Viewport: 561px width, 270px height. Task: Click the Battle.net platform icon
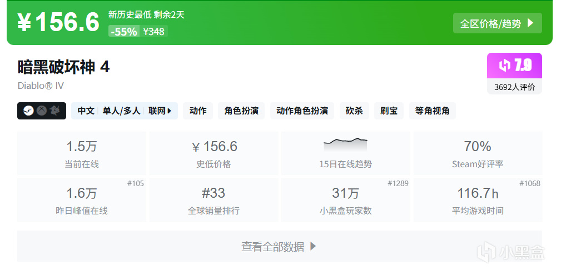[54, 111]
